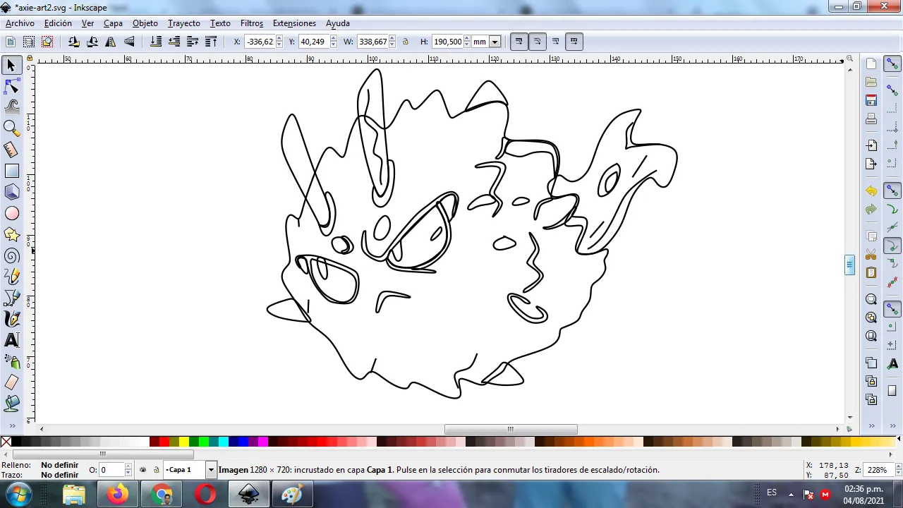Open Trayecto menu
This screenshot has height=508, width=903.
point(183,23)
